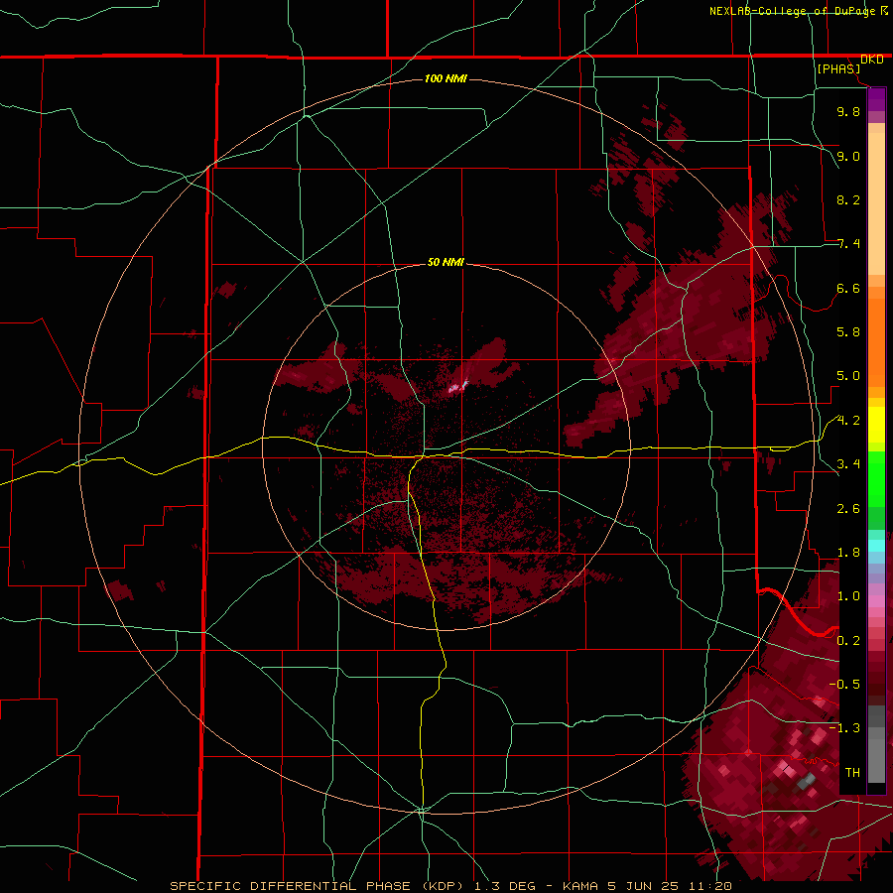This screenshot has width=893, height=893.
Task: Click the 7.4 value on color scale
Action: (x=848, y=244)
